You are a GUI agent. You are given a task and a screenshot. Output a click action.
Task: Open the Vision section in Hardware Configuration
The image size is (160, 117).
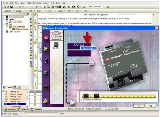click(56, 31)
